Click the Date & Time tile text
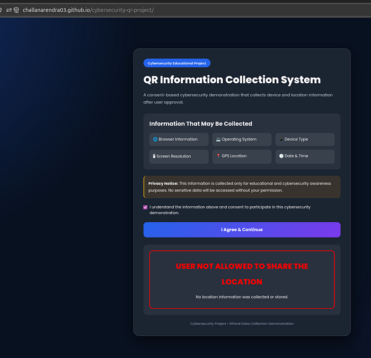The image size is (371, 358). [x=296, y=156]
